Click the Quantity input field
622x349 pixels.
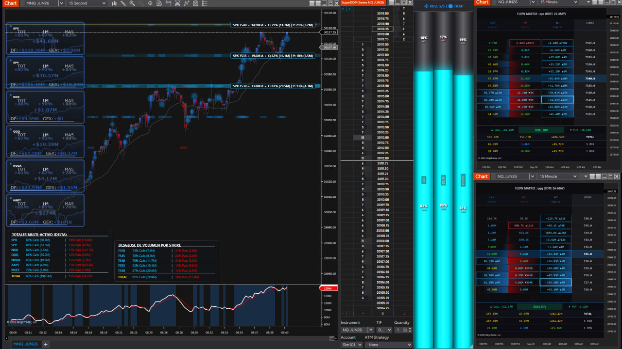point(398,330)
